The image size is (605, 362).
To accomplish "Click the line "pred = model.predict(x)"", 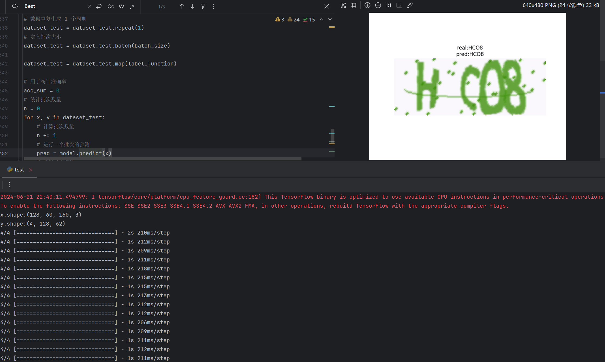I will point(74,153).
